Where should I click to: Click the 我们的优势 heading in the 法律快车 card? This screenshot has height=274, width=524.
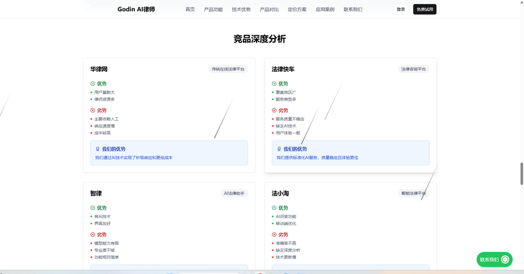coord(295,149)
